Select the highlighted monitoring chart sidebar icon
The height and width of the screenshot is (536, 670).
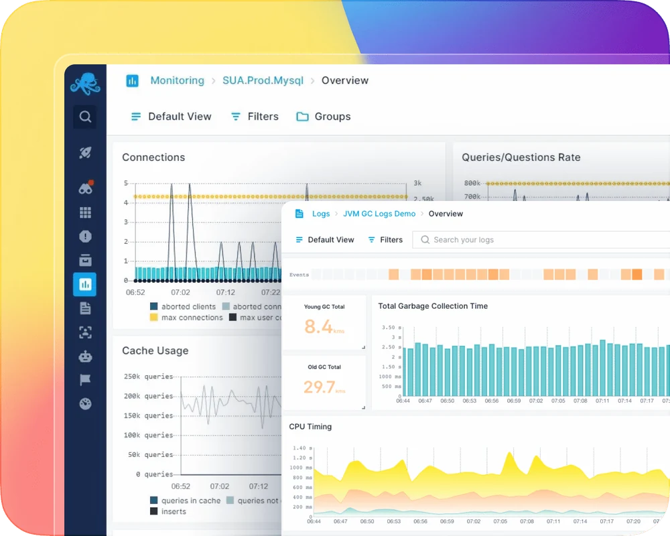point(84,284)
